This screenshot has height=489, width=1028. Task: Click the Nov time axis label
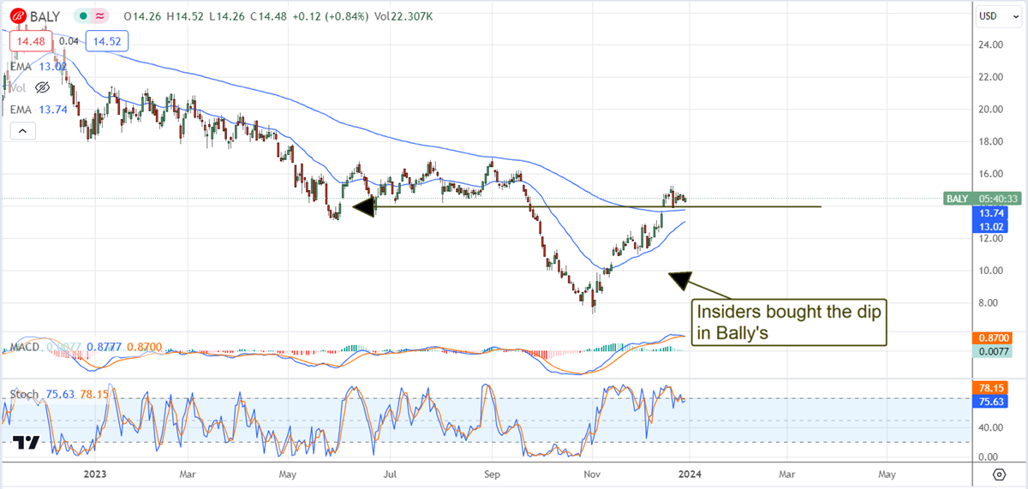click(x=592, y=473)
